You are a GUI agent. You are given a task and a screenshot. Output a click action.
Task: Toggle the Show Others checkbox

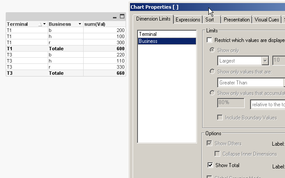[x=210, y=143]
